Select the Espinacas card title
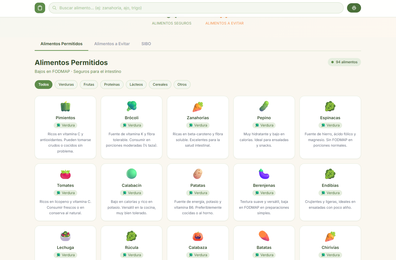 [x=330, y=118]
